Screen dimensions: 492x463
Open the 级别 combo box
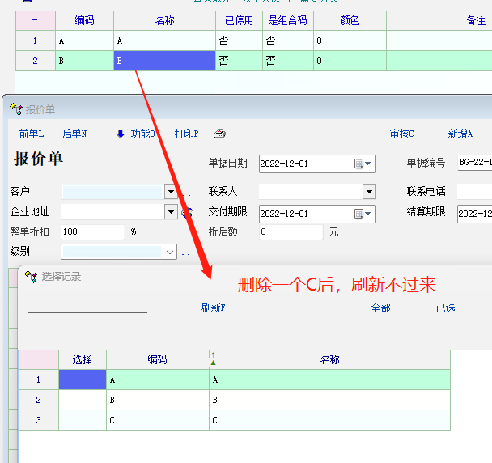[x=169, y=253]
